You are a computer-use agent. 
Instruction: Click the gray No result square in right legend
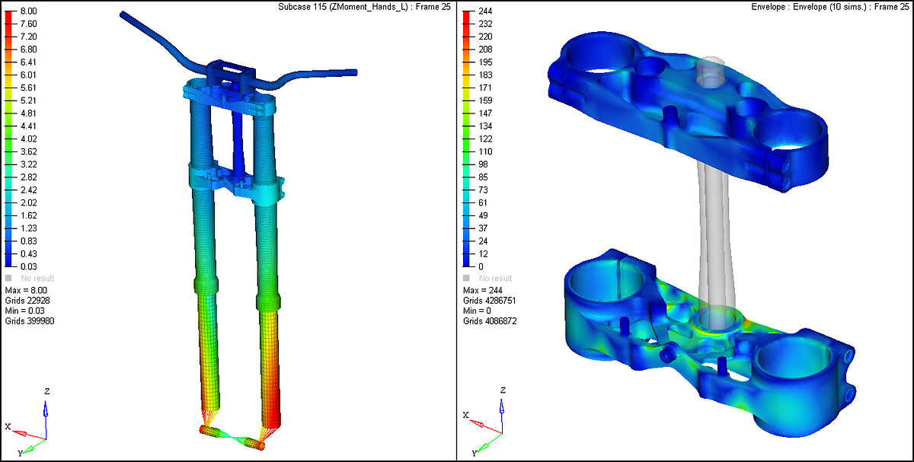467,279
